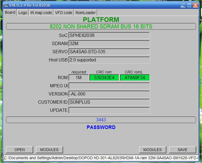Click the Host USB field
The width and height of the screenshot is (202, 163).
point(109,60)
